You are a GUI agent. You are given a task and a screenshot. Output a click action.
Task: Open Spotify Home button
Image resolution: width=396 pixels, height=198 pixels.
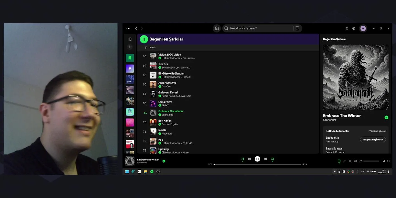pyautogui.click(x=217, y=28)
